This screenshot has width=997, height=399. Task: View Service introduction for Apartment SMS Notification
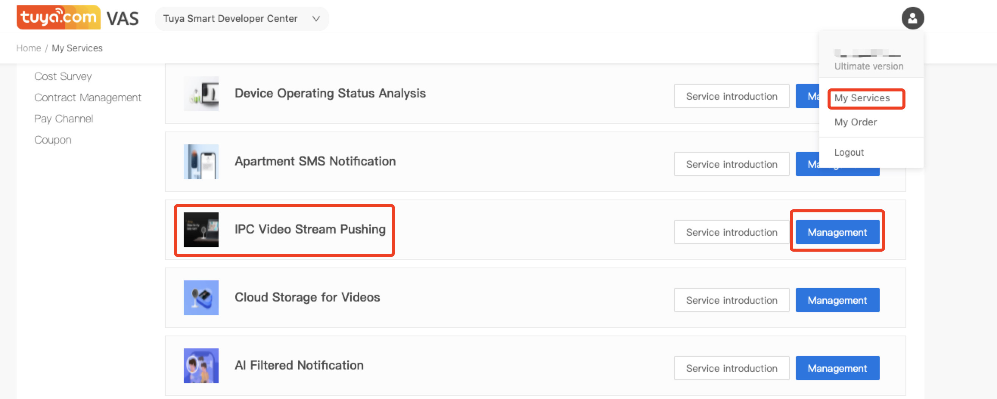pos(731,164)
